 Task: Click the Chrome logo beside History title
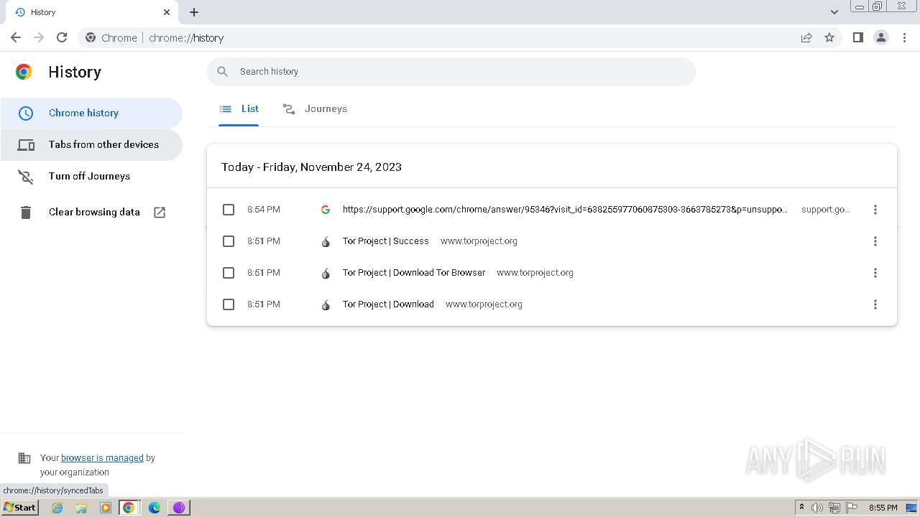[24, 72]
